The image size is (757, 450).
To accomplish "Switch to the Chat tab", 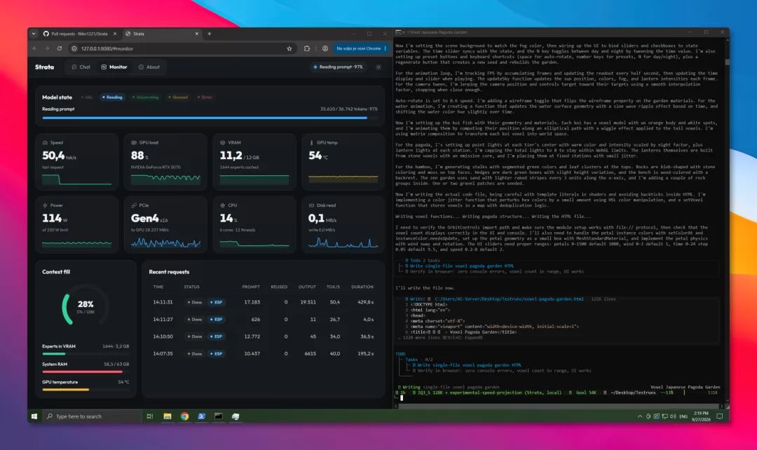I will (81, 67).
